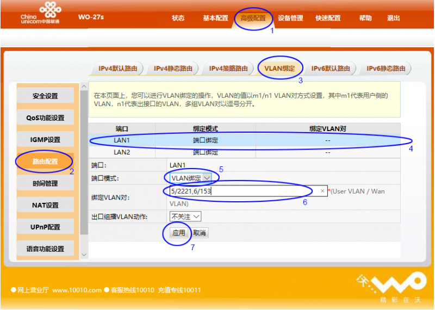Select the LAN2 row in the port table
This screenshot has height=310, width=435.
(x=122, y=152)
